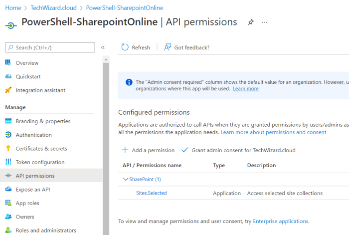This screenshot has width=349, height=235.
Task: Collapse the SharePoint (1) permissions group
Action: 125,179
